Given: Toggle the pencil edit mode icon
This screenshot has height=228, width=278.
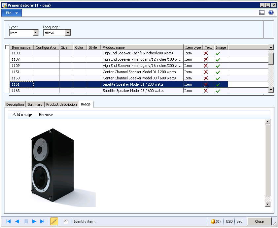Looking at the screenshot, I should (x=54, y=221).
